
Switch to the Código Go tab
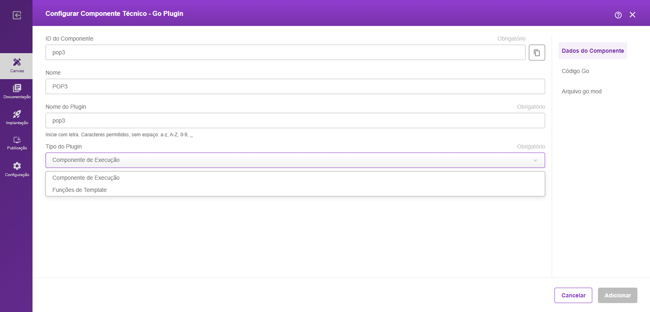tap(575, 71)
